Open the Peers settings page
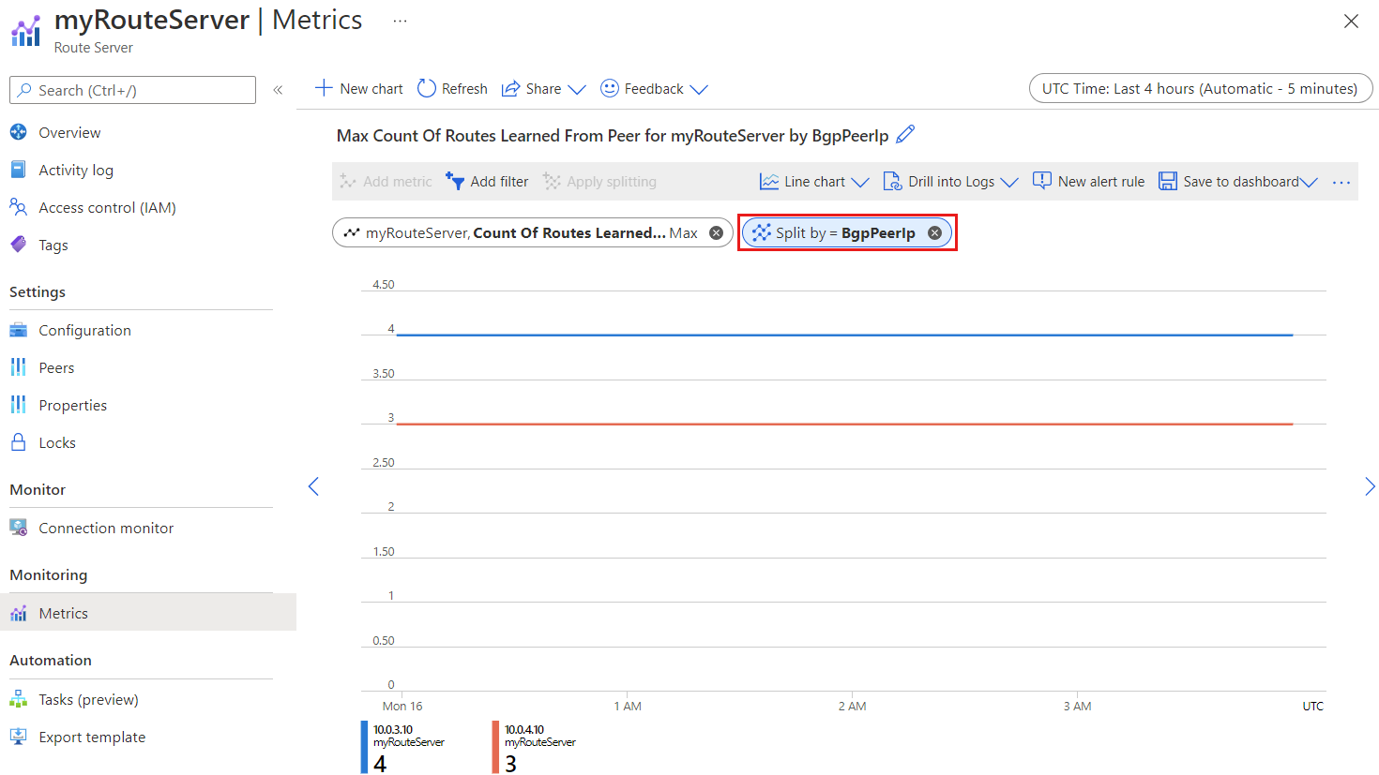This screenshot has height=775, width=1379. (x=55, y=367)
